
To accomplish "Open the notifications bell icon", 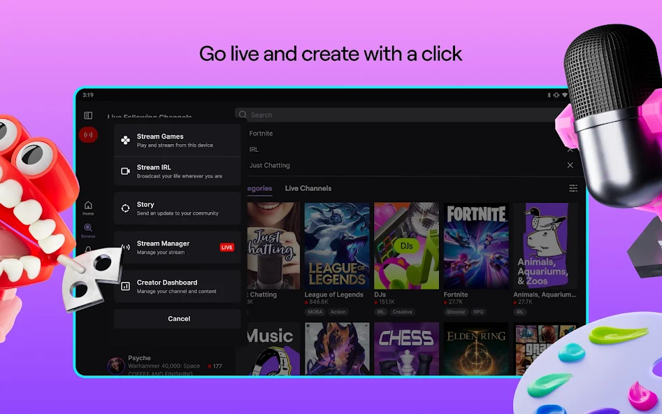I will (87, 248).
